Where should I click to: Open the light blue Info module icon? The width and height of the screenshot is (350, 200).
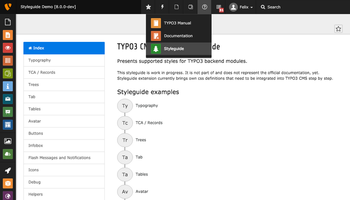click(8, 86)
